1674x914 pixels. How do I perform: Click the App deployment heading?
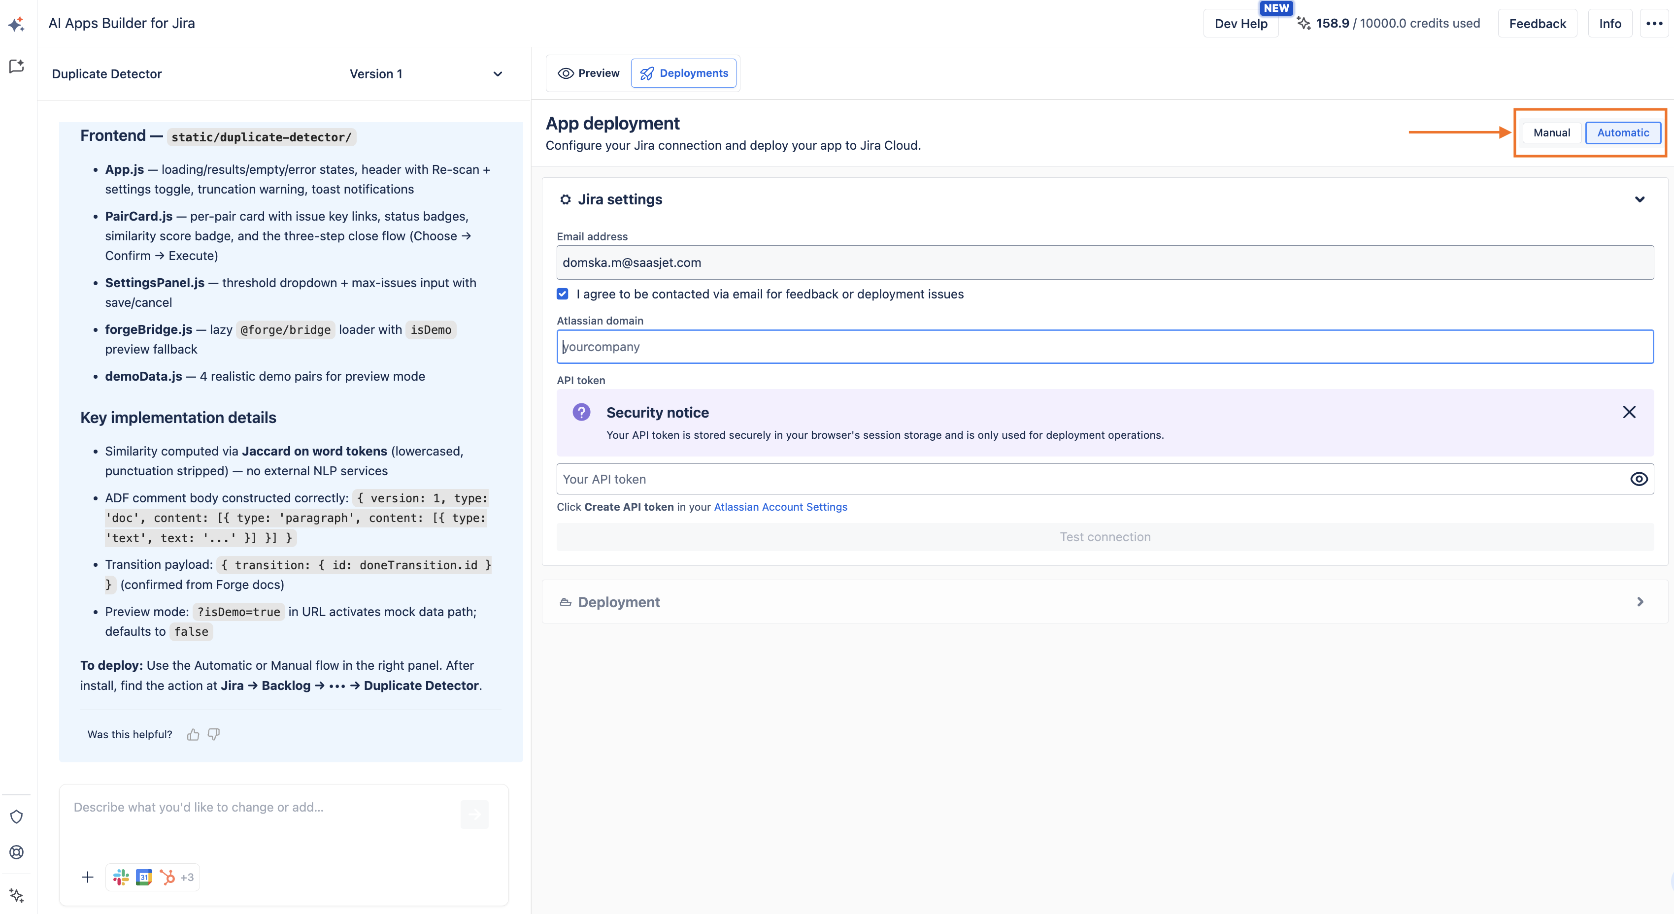[613, 124]
